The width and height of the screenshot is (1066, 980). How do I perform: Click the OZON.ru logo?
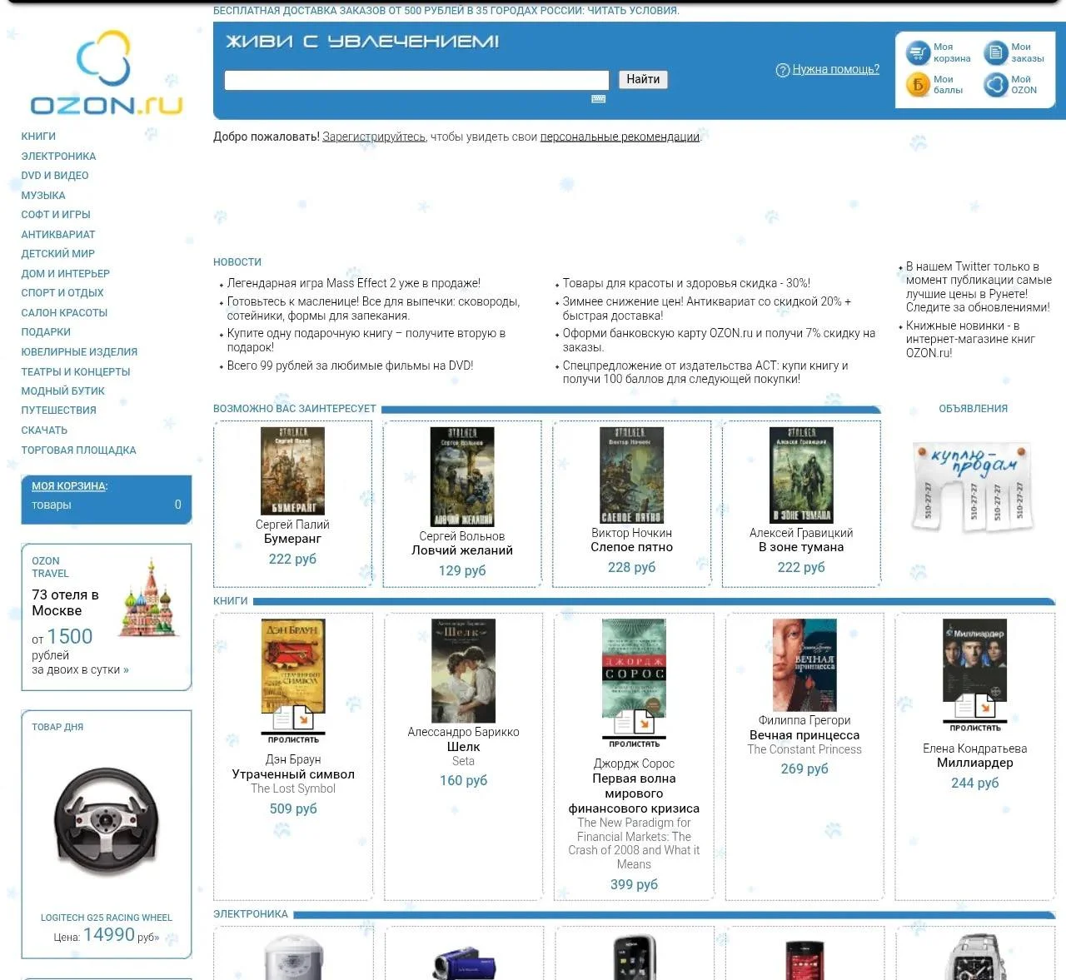point(106,74)
